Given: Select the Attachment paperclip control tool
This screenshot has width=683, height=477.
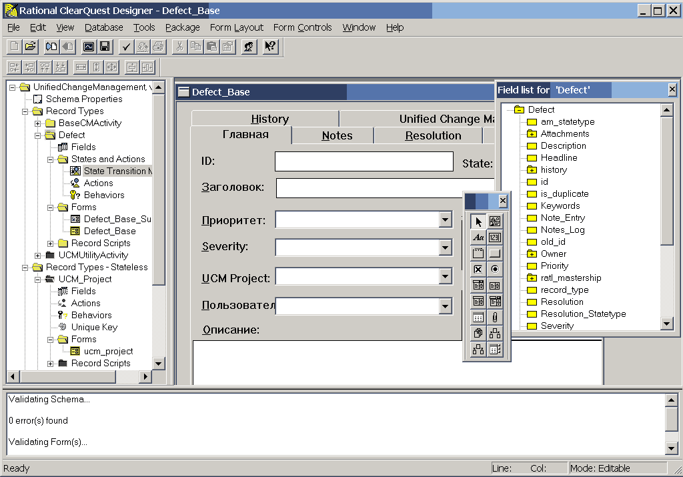Looking at the screenshot, I should coord(495,317).
